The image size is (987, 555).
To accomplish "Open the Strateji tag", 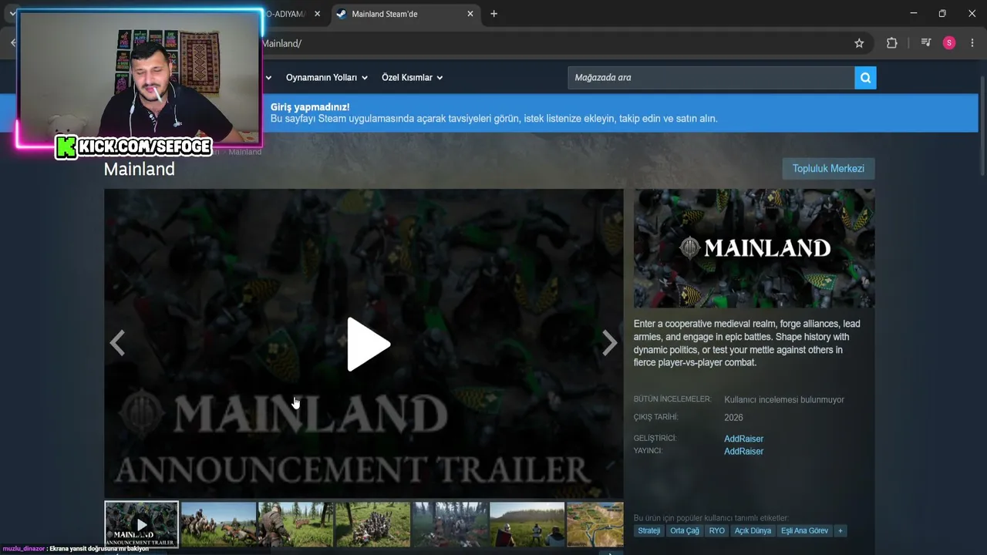I will [649, 531].
